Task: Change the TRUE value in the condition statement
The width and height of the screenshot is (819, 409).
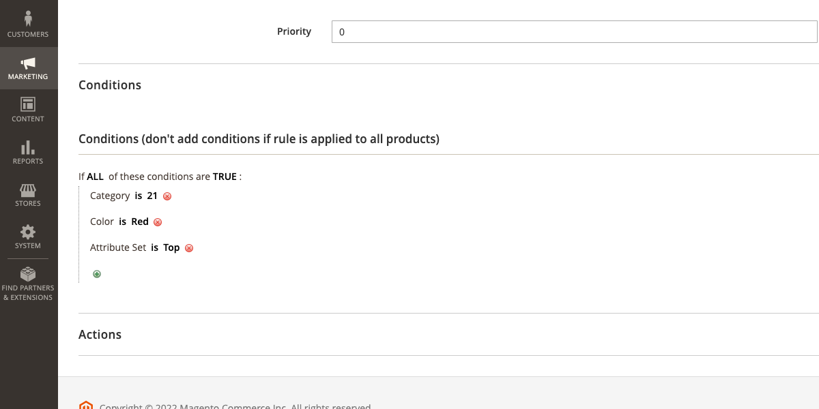Action: [225, 176]
